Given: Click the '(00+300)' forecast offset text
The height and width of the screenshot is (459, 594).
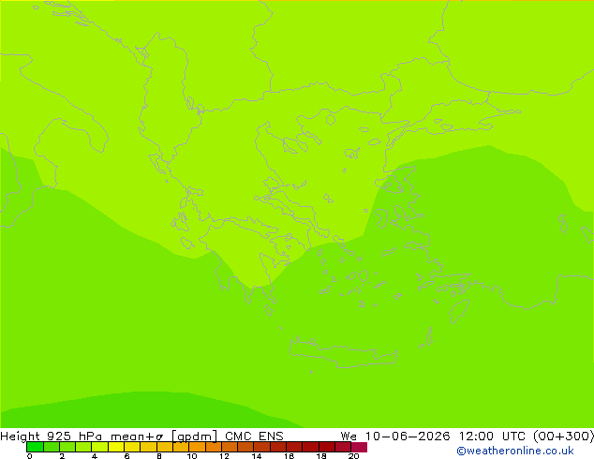Looking at the screenshot, I should tap(563, 436).
